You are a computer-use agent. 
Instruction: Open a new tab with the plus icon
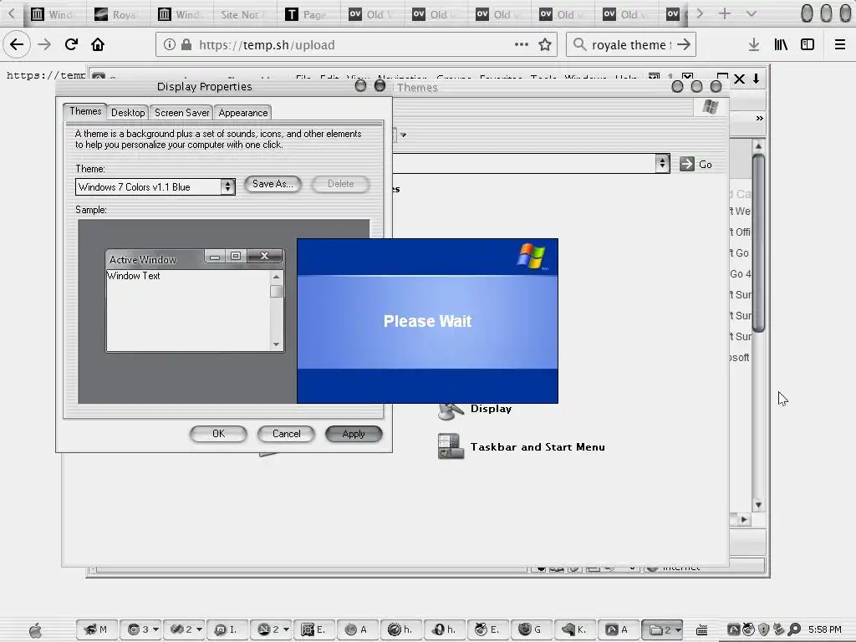(x=725, y=13)
